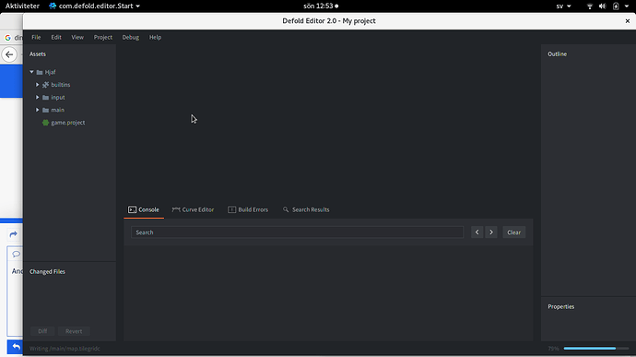Click the disabled Revert button
Image resolution: width=636 pixels, height=357 pixels.
pyautogui.click(x=74, y=331)
